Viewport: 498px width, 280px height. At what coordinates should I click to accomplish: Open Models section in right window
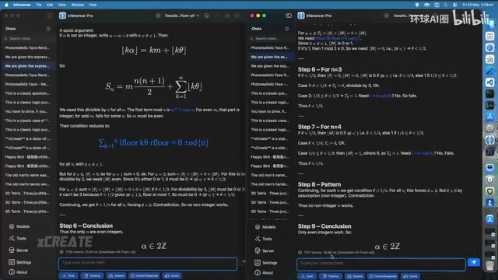(x=265, y=227)
